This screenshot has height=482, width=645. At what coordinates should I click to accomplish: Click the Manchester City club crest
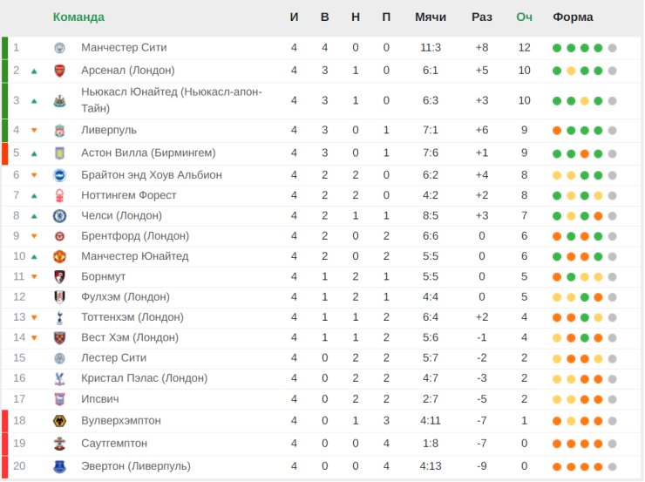coord(59,48)
